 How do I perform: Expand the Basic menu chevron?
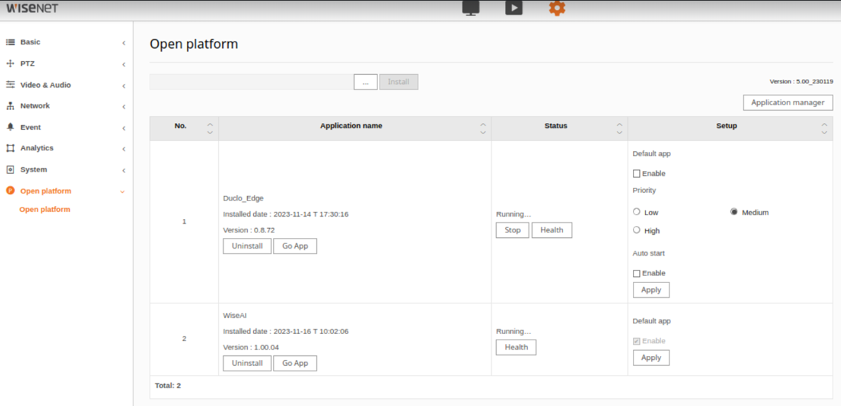point(123,42)
